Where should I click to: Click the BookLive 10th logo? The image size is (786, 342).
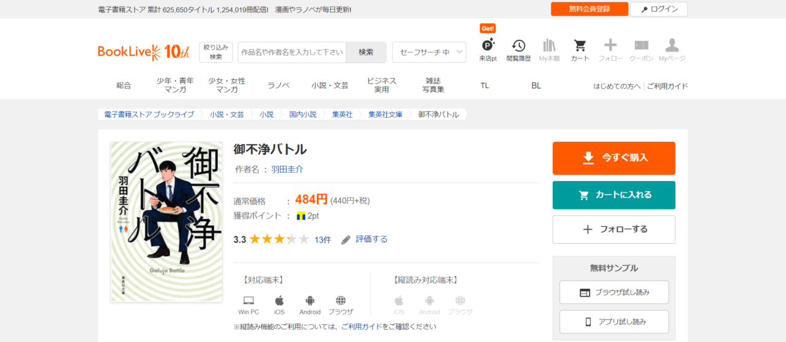[x=144, y=52]
